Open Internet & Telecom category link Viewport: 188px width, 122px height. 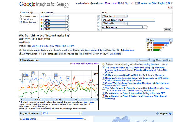pos(64,46)
